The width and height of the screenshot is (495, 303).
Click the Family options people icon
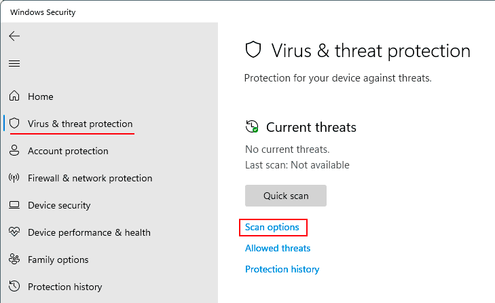(14, 259)
